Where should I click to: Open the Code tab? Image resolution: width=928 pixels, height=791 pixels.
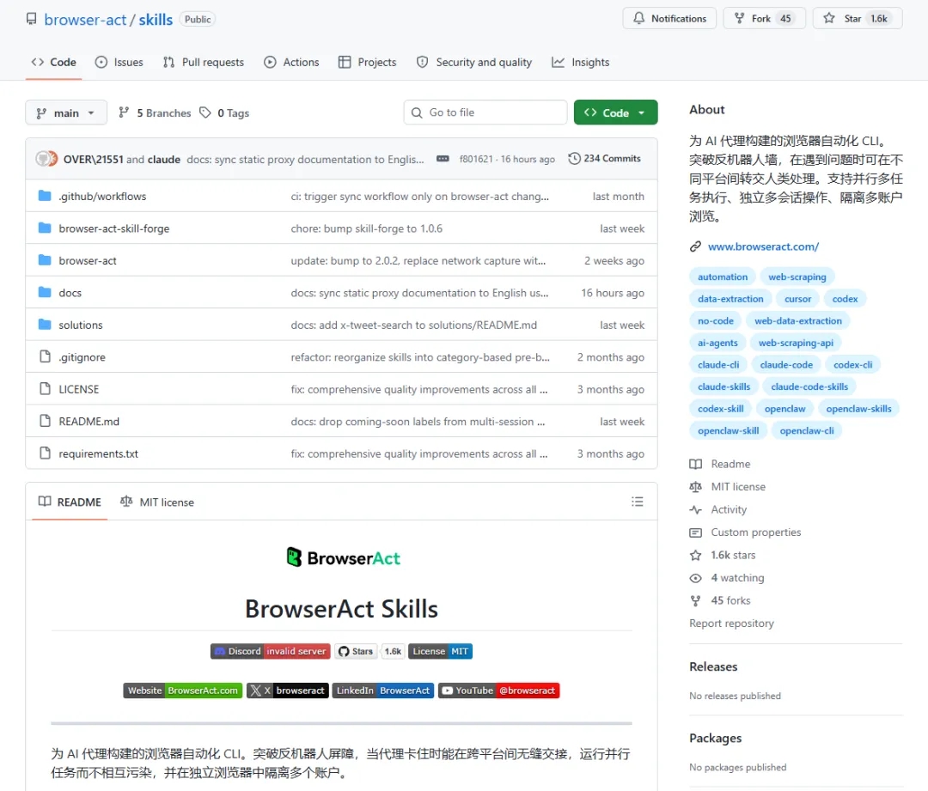(53, 62)
